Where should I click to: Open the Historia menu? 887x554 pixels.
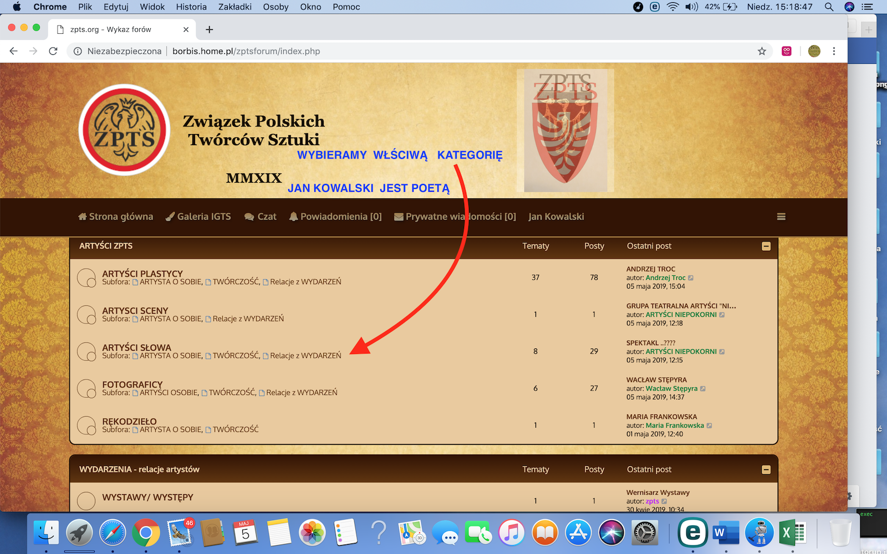click(x=191, y=7)
